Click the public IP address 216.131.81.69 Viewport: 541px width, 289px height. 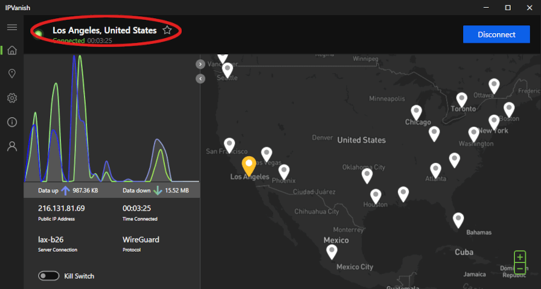[62, 208]
